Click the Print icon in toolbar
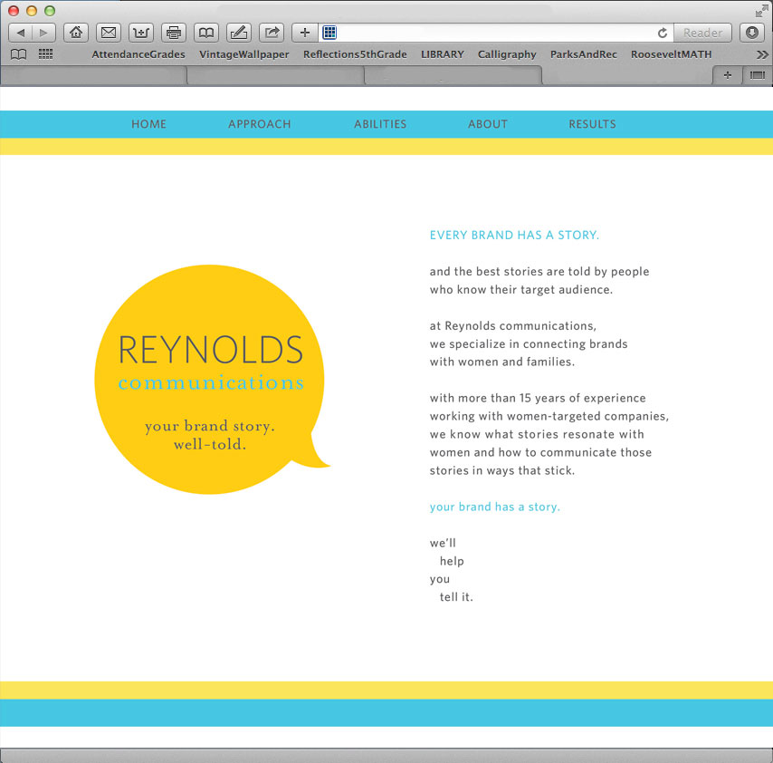 [174, 33]
